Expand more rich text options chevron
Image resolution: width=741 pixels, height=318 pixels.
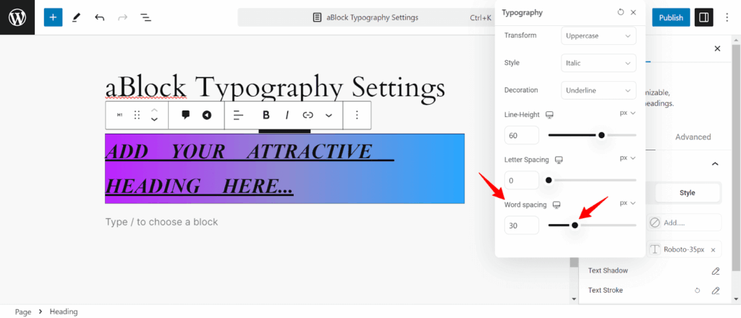click(329, 115)
